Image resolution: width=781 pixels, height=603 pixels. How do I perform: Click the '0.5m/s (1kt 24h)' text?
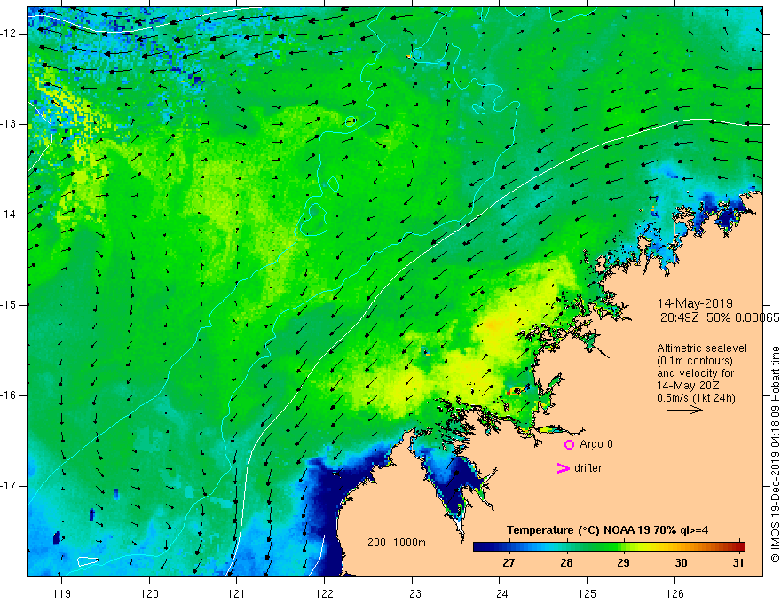coord(696,397)
